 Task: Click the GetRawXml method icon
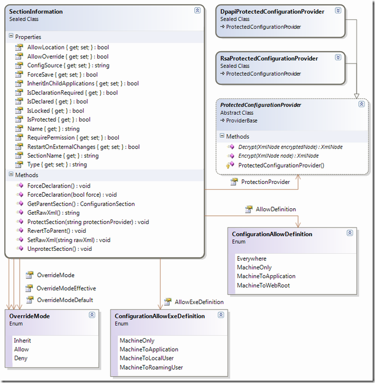(20, 212)
